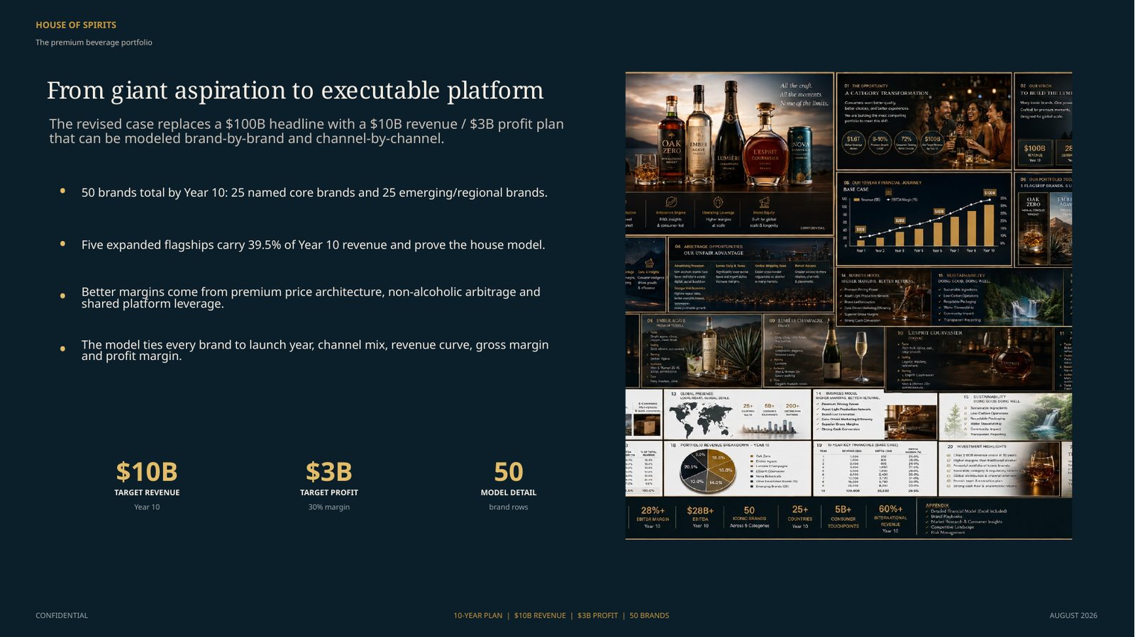Screen dimensions: 1135x637
Task: Click the title 'From giant aspiration to executable platform'
Action: [x=295, y=91]
